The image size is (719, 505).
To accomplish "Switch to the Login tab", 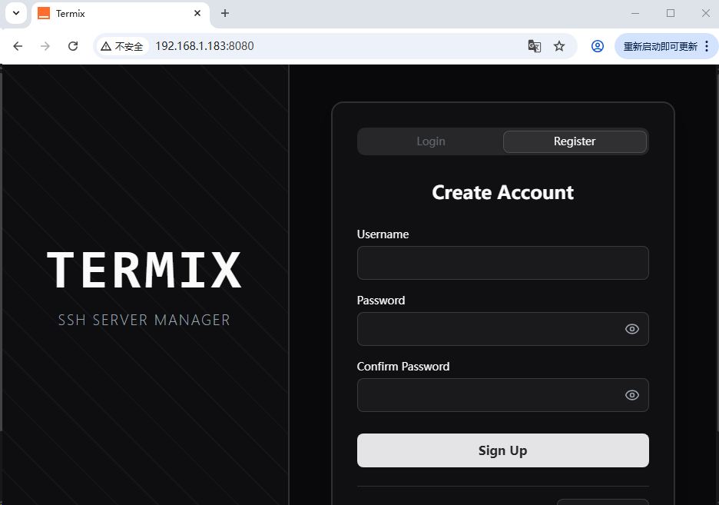I will tap(430, 141).
